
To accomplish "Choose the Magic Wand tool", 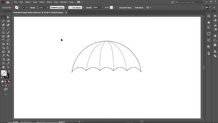I will tap(3, 21).
